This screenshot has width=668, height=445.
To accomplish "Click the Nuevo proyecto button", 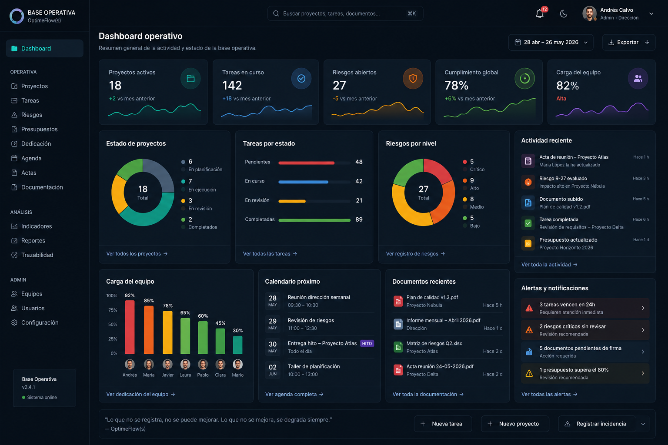I will point(515,424).
